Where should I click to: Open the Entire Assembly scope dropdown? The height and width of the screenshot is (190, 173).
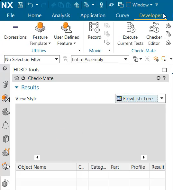100,59
